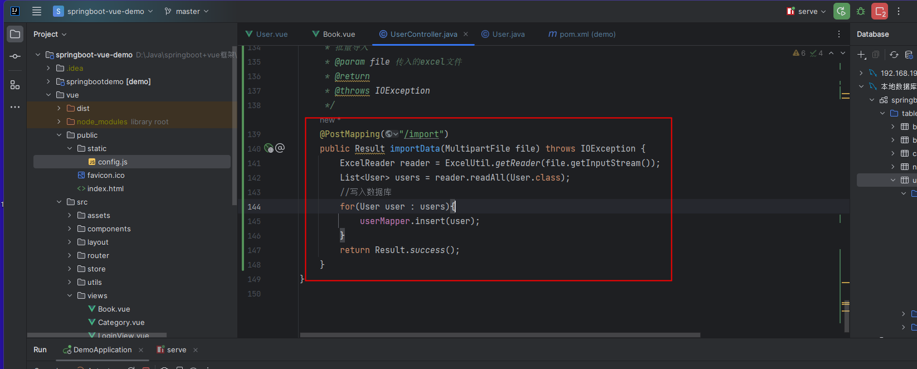Toggle the Commit tool window
Screen dimensions: 917x369
(x=15, y=56)
